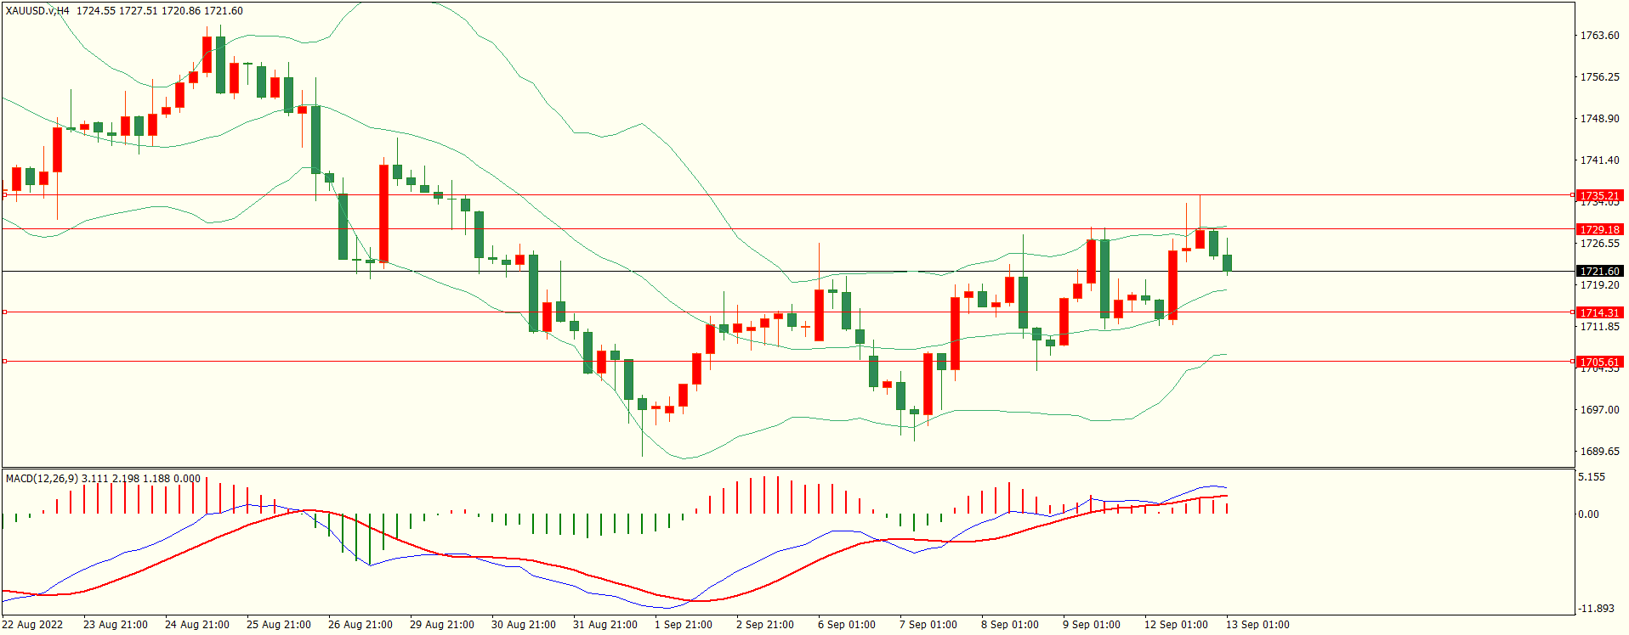
Task: Select the last green candle on chart
Action: (x=1227, y=263)
